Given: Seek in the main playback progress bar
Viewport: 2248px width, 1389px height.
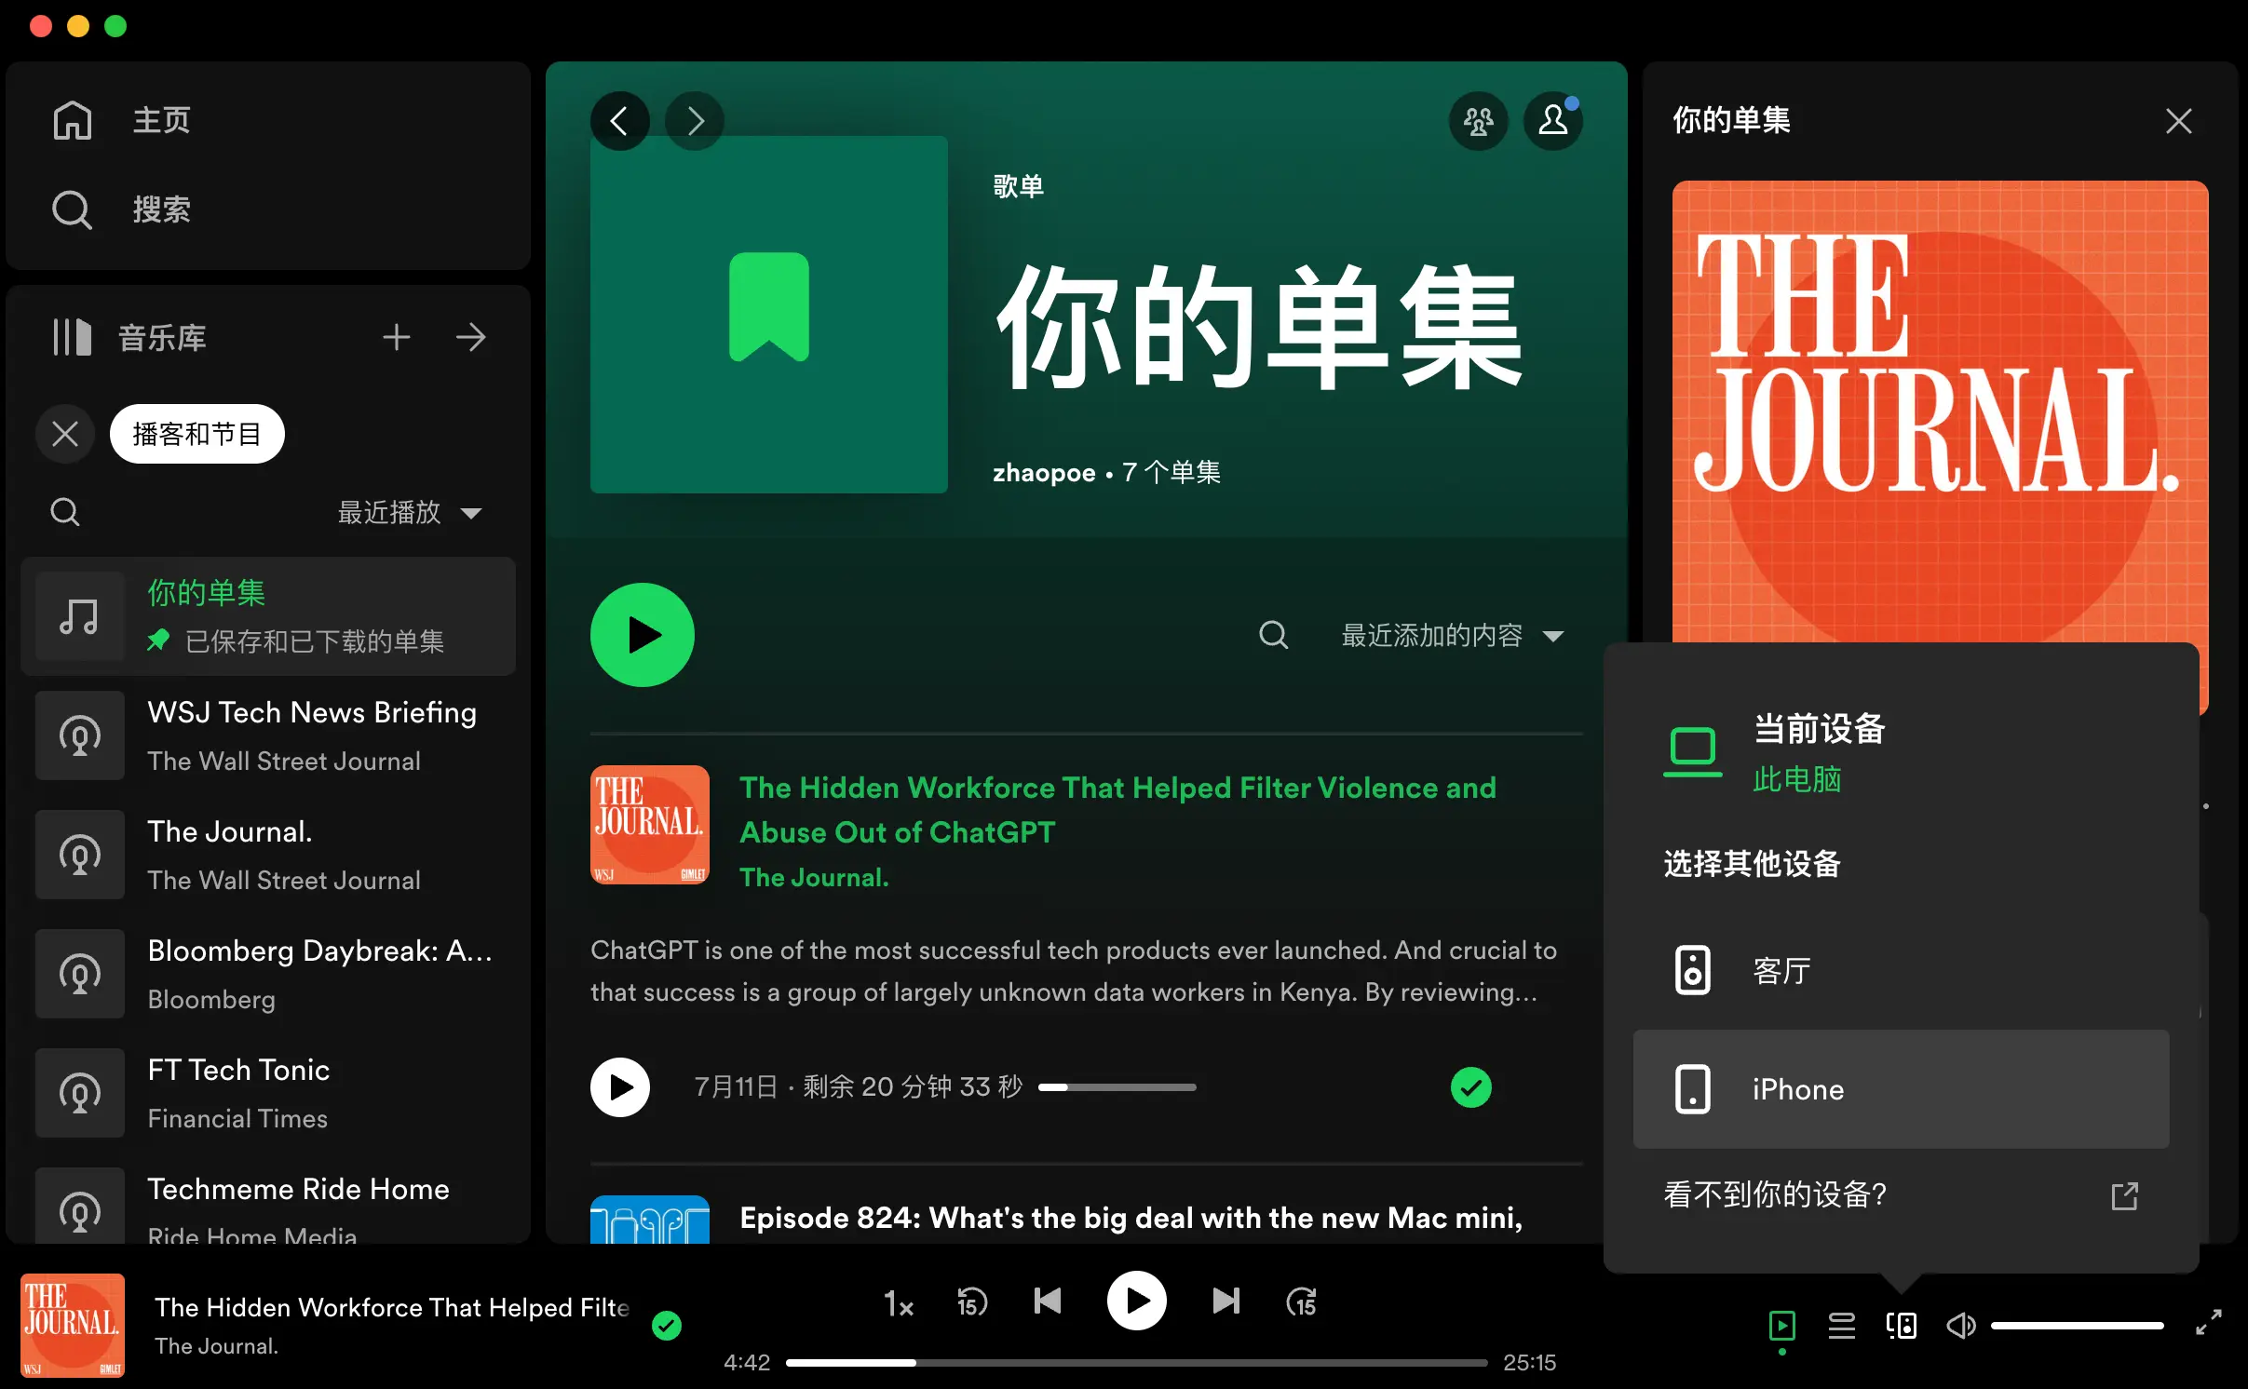Looking at the screenshot, I should click(1136, 1363).
